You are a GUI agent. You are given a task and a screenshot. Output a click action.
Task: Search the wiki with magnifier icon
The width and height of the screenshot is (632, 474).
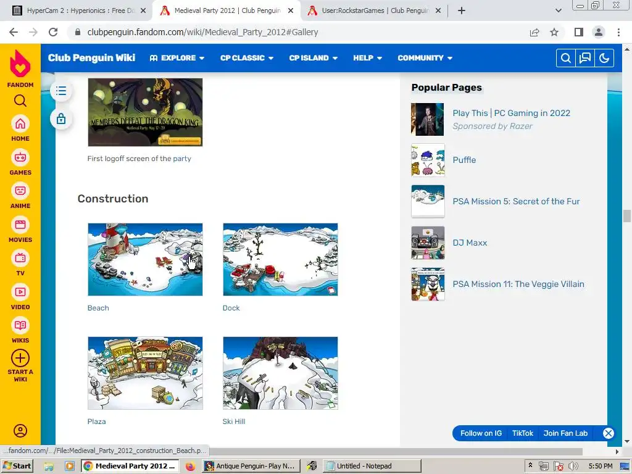pyautogui.click(x=565, y=58)
